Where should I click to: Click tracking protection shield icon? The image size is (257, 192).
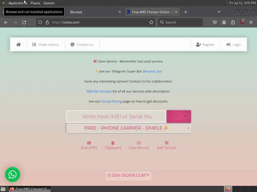pyautogui.click(x=40, y=22)
